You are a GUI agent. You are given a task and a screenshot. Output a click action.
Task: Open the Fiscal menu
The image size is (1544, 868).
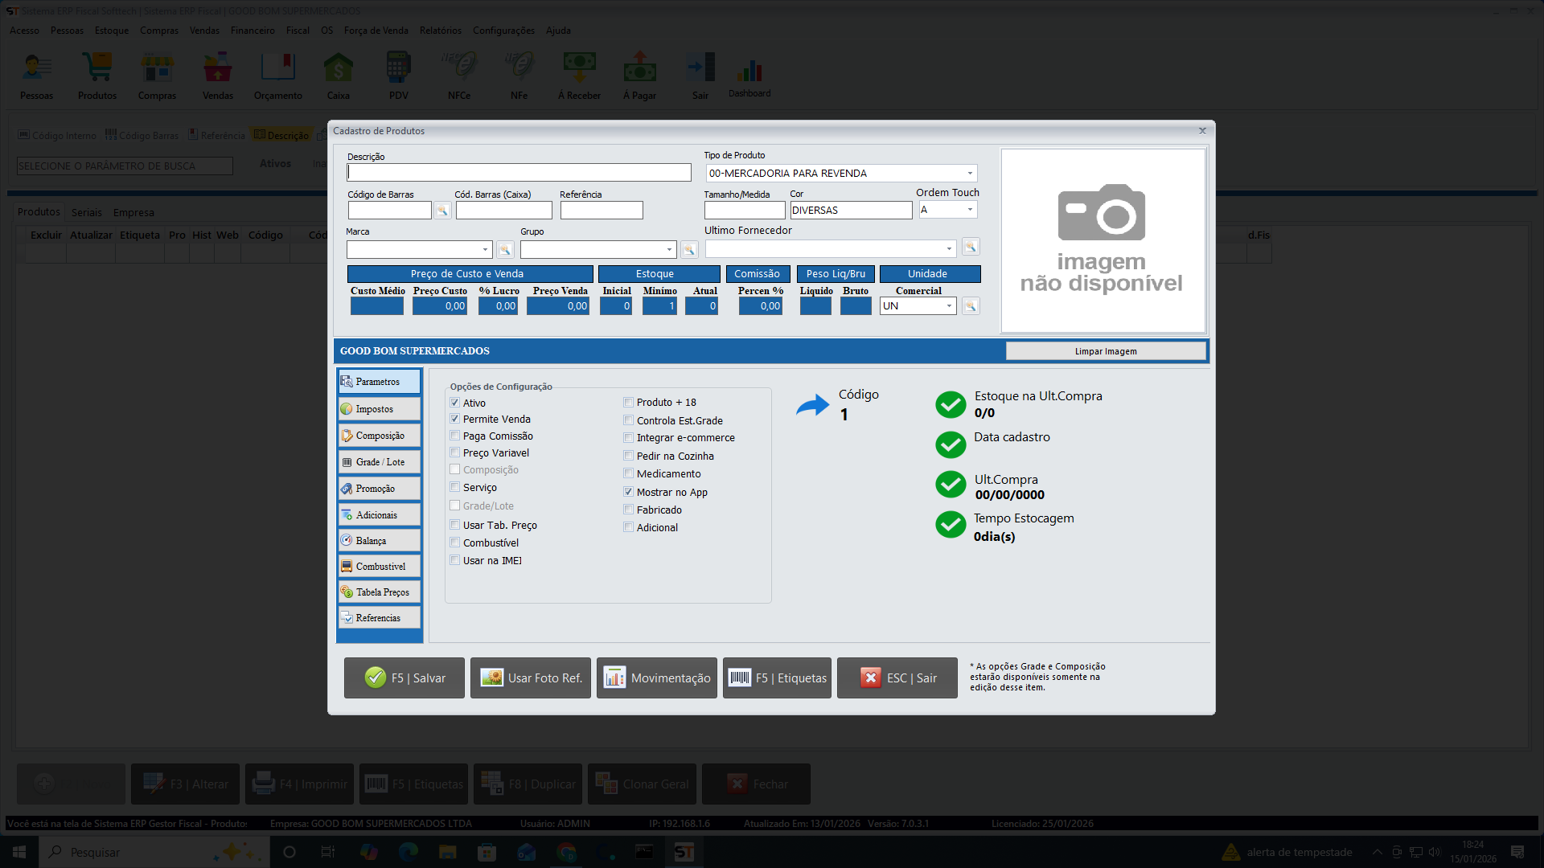point(298,30)
